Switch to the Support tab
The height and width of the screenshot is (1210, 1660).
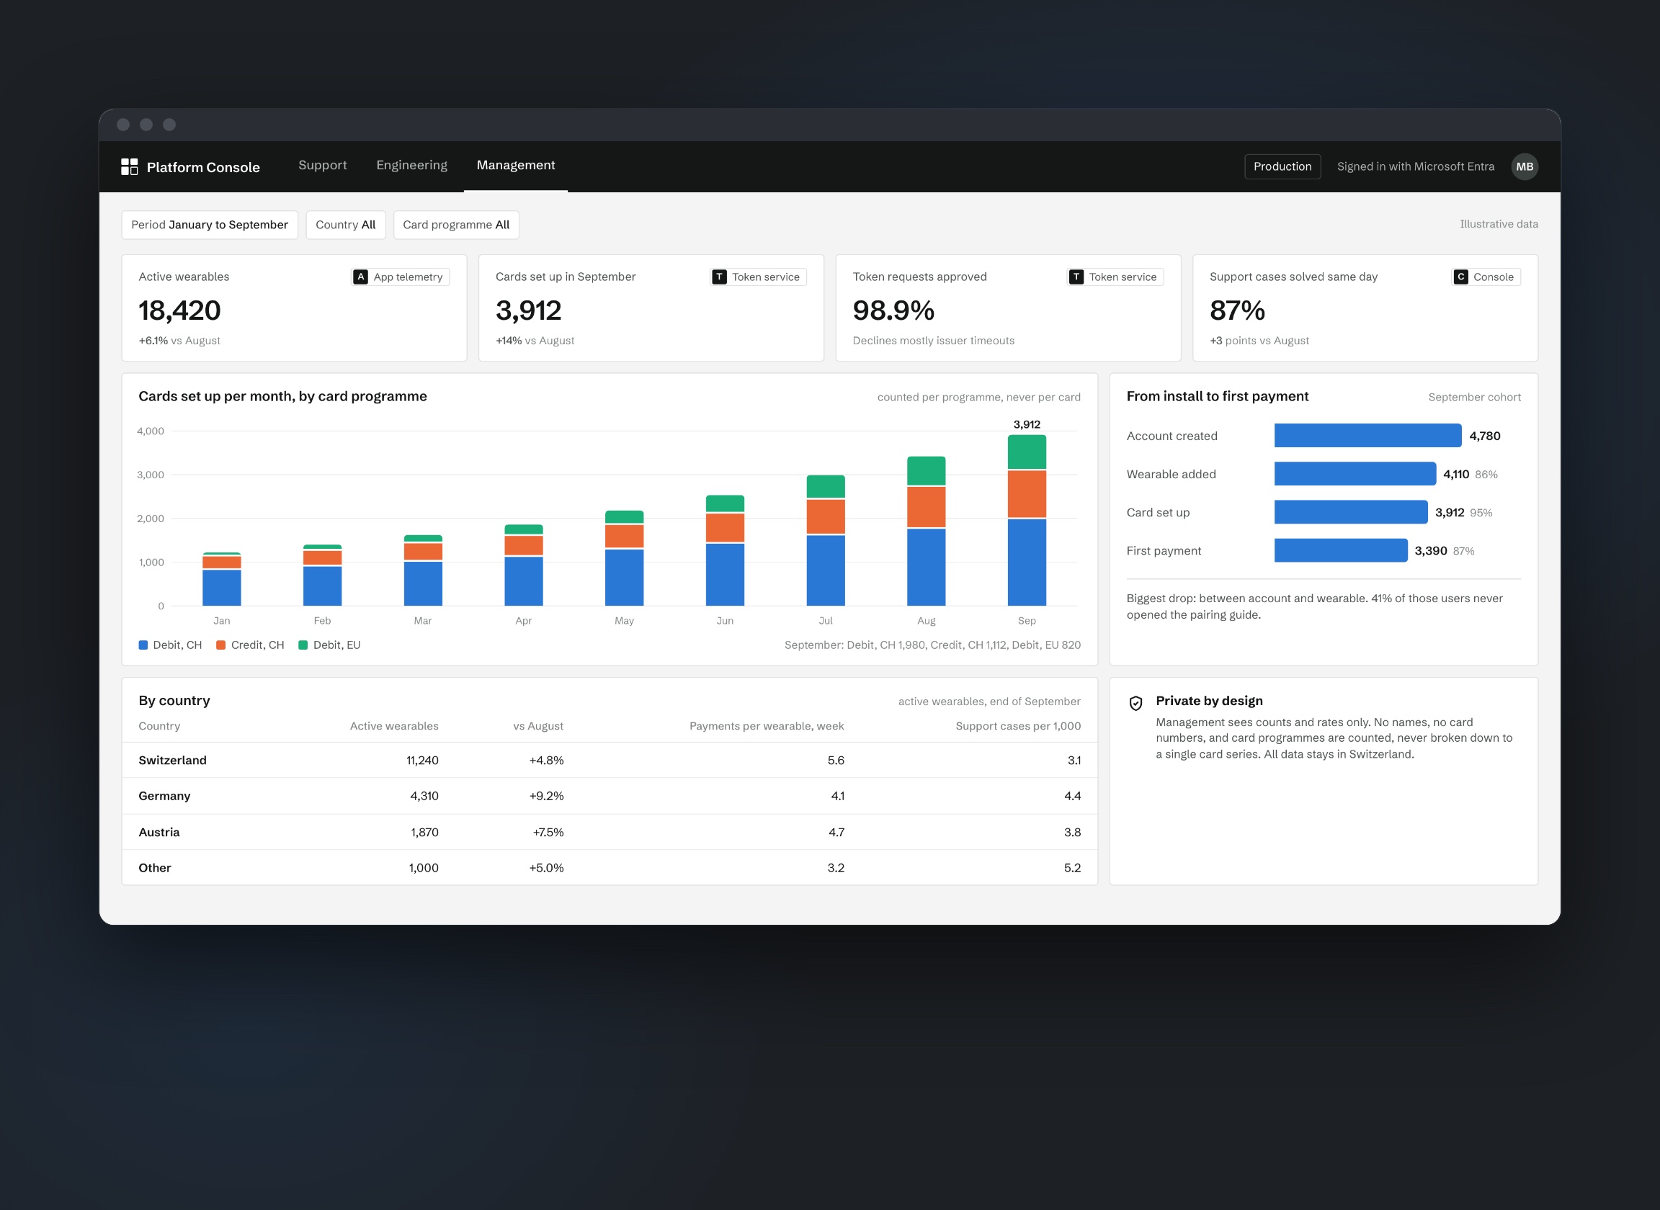pyautogui.click(x=322, y=166)
